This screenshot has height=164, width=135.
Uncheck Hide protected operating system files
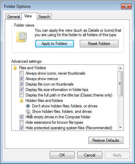(x=21, y=128)
